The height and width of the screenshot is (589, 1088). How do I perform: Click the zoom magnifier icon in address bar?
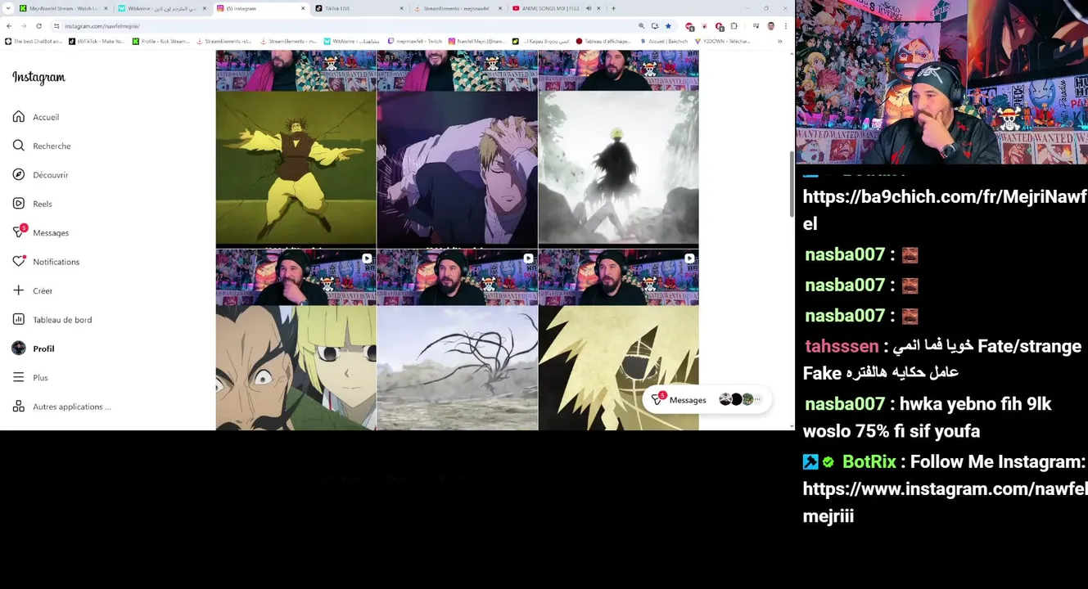(641, 26)
